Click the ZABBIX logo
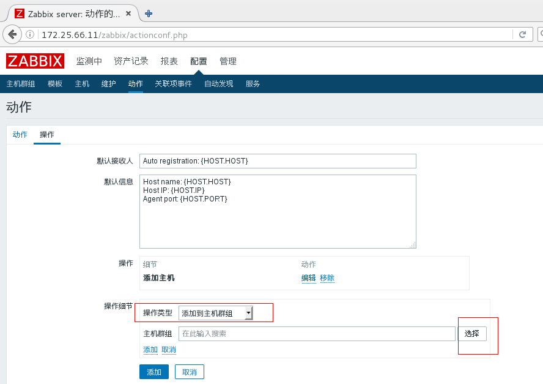543x384 pixels. pyautogui.click(x=35, y=61)
